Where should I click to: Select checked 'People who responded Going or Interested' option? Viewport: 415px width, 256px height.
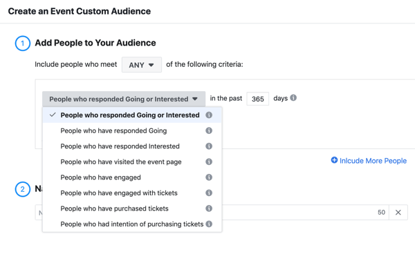pyautogui.click(x=132, y=115)
